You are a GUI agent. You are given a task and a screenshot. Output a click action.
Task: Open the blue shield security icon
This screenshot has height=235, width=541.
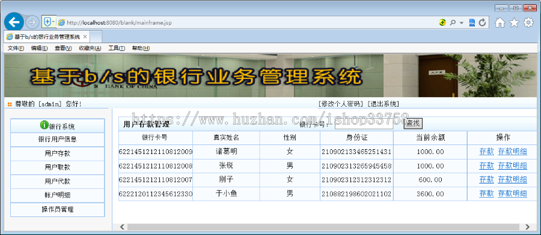47,22
